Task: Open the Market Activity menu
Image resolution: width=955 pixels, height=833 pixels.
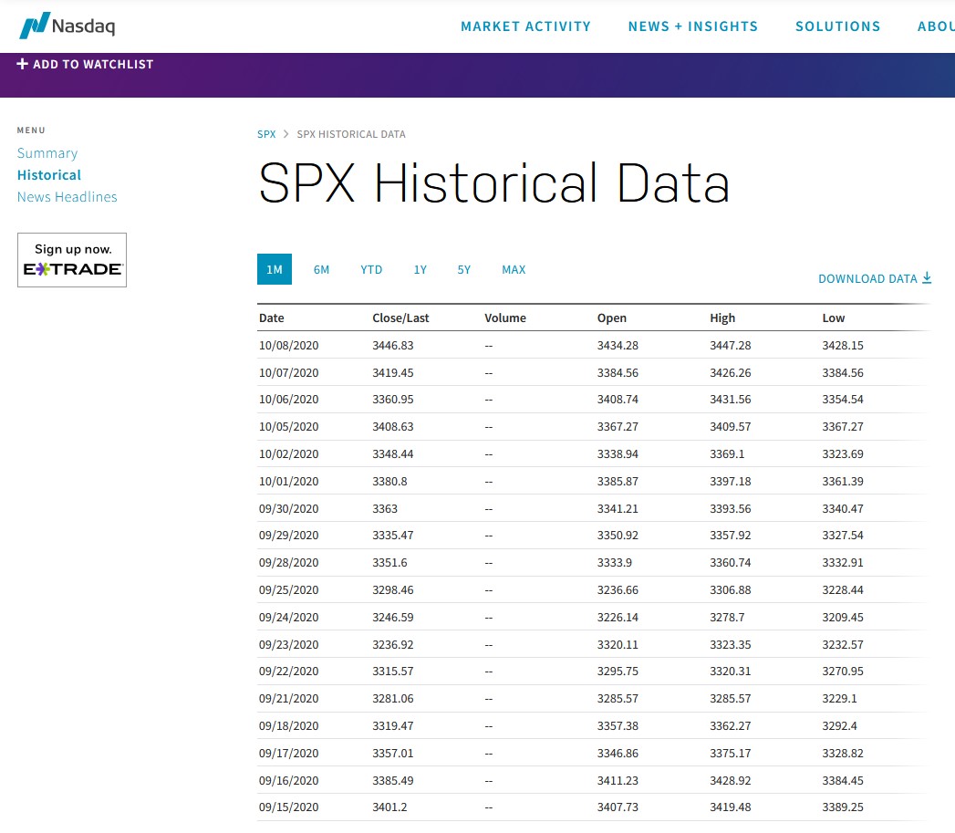Action: [x=525, y=26]
